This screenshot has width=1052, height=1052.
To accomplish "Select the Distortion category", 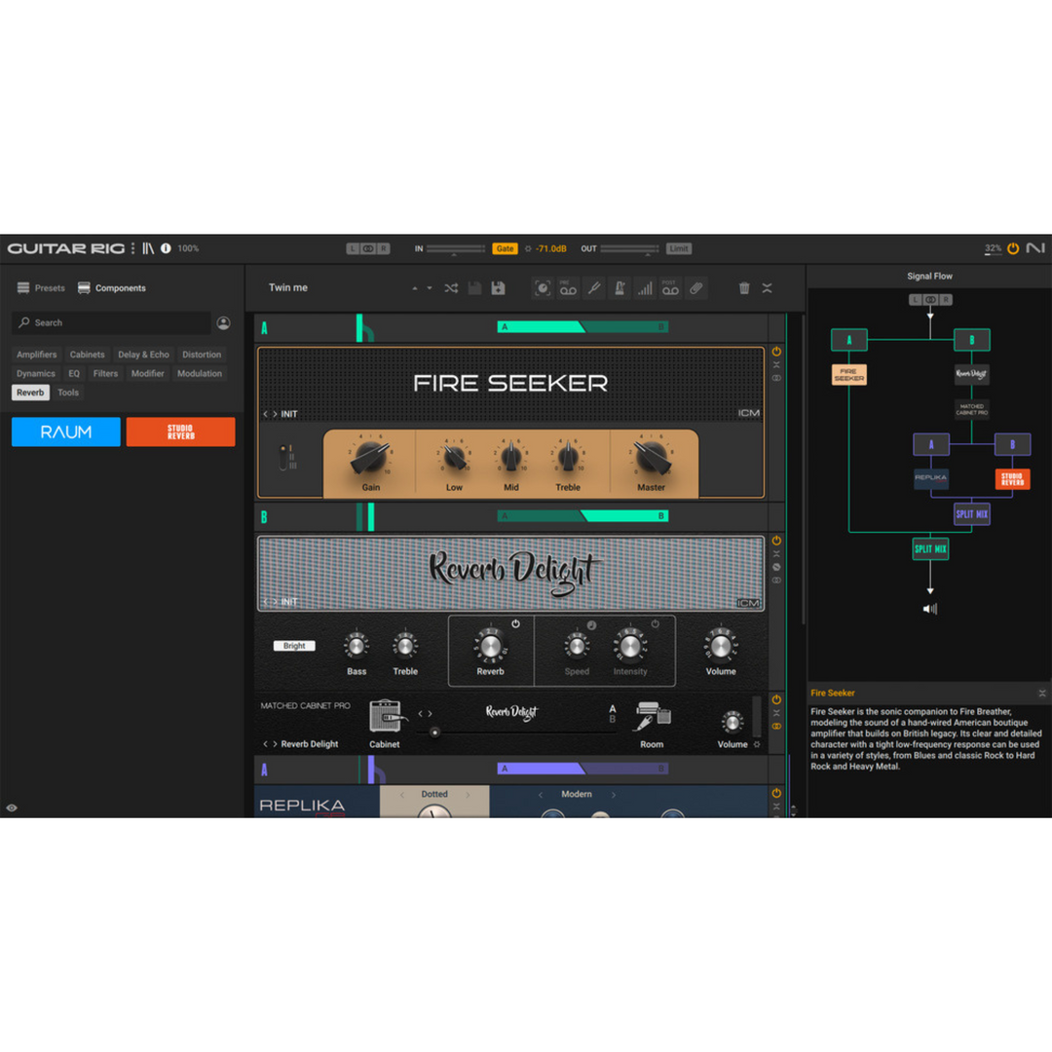I will click(202, 355).
